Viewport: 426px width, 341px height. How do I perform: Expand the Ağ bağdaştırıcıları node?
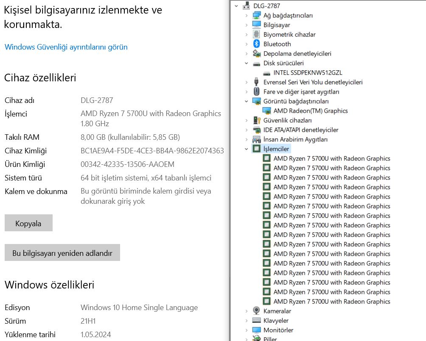pos(247,16)
